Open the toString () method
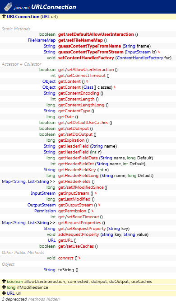The image size is (176, 302). pyautogui.click(x=66, y=270)
